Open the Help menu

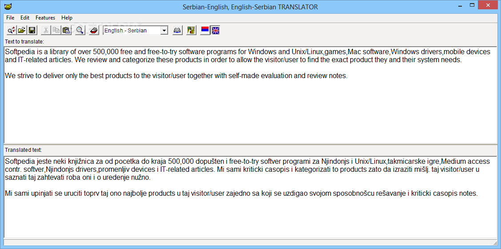pyautogui.click(x=67, y=18)
